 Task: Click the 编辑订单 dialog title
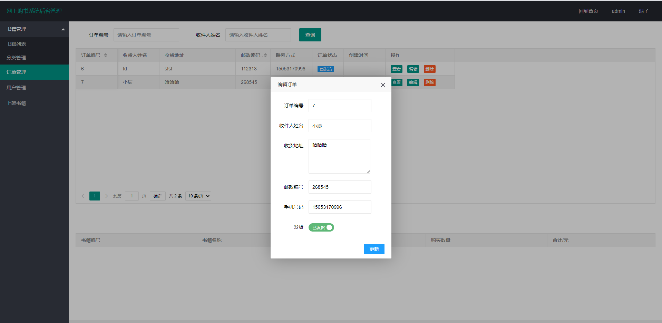[x=287, y=85]
